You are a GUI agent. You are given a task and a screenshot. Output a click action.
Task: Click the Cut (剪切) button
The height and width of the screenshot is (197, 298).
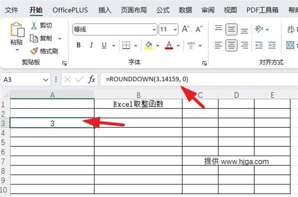[x=41, y=26]
